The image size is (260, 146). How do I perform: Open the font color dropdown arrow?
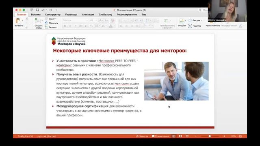(114, 26)
